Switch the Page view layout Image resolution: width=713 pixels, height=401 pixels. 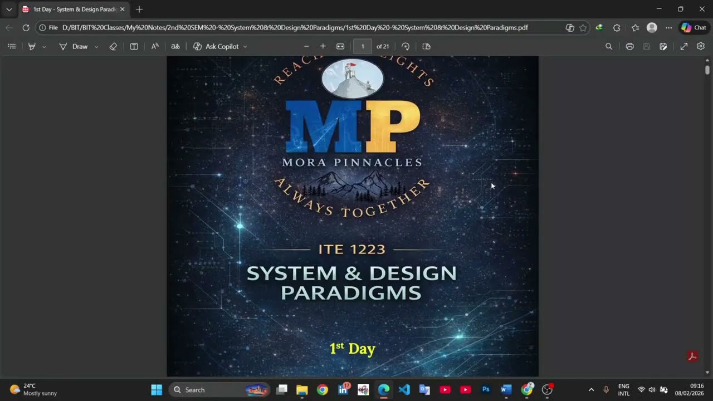(x=427, y=46)
